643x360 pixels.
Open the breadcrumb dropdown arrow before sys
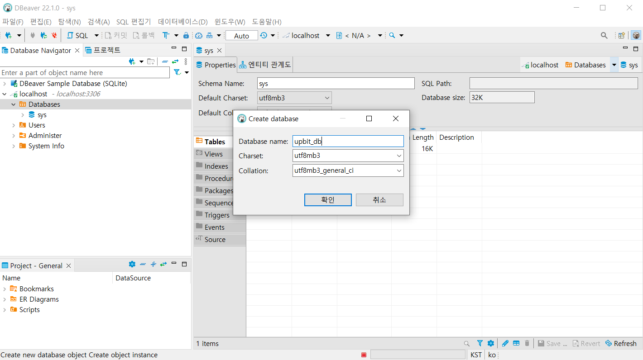614,65
